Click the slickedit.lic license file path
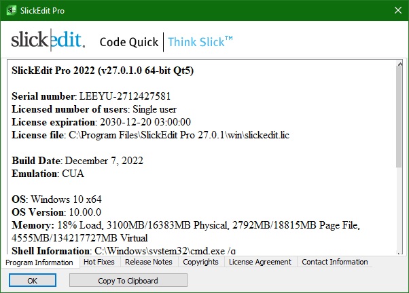 click(x=179, y=135)
